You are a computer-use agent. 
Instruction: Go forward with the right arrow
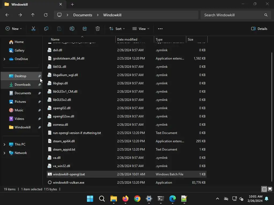pyautogui.click(x=20, y=15)
